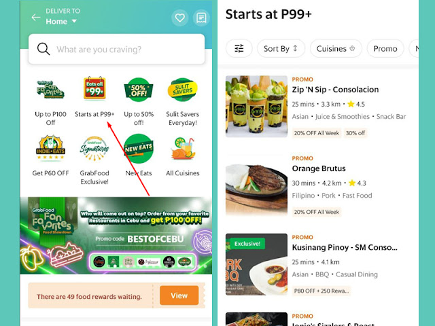
Task: Open the Zip 'N Sip - Consolacion listing
Action: pyautogui.click(x=335, y=90)
